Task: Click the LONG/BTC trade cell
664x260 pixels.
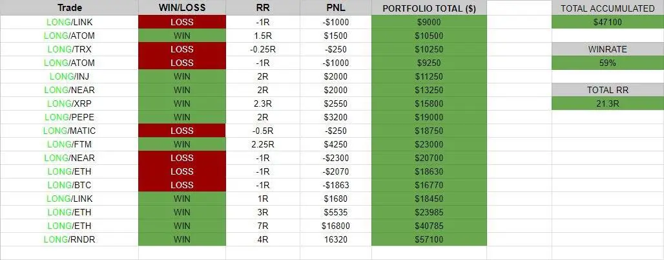Action: [70, 185]
